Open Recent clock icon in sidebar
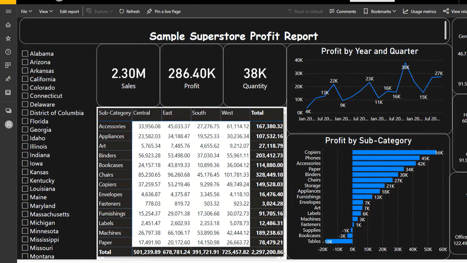Screen dimensions: 467x263 8,52
